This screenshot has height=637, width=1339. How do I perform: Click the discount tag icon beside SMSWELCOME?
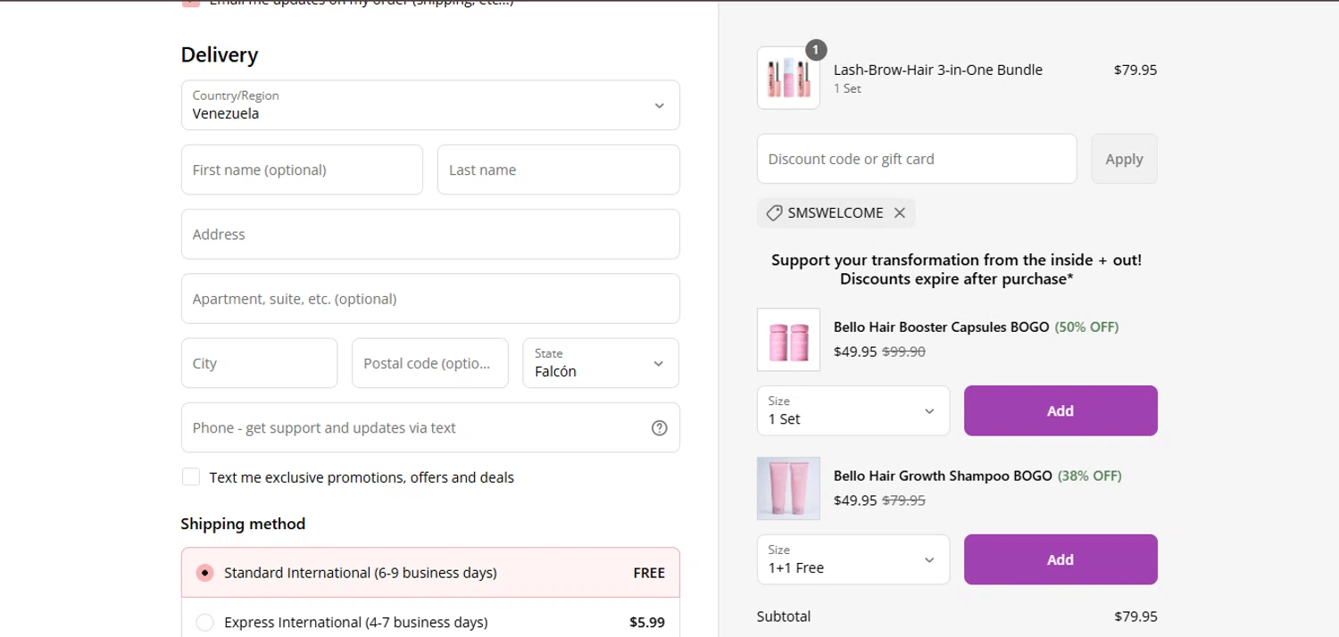[774, 213]
